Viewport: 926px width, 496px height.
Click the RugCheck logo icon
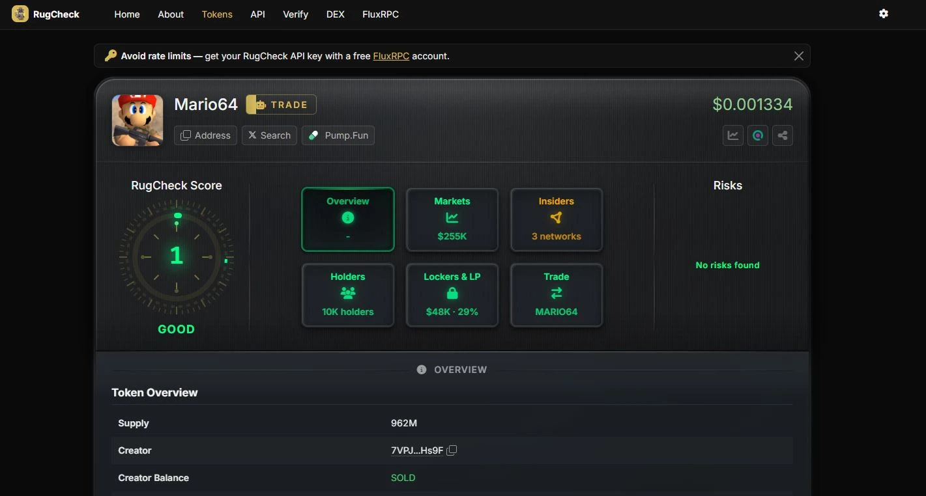point(20,14)
